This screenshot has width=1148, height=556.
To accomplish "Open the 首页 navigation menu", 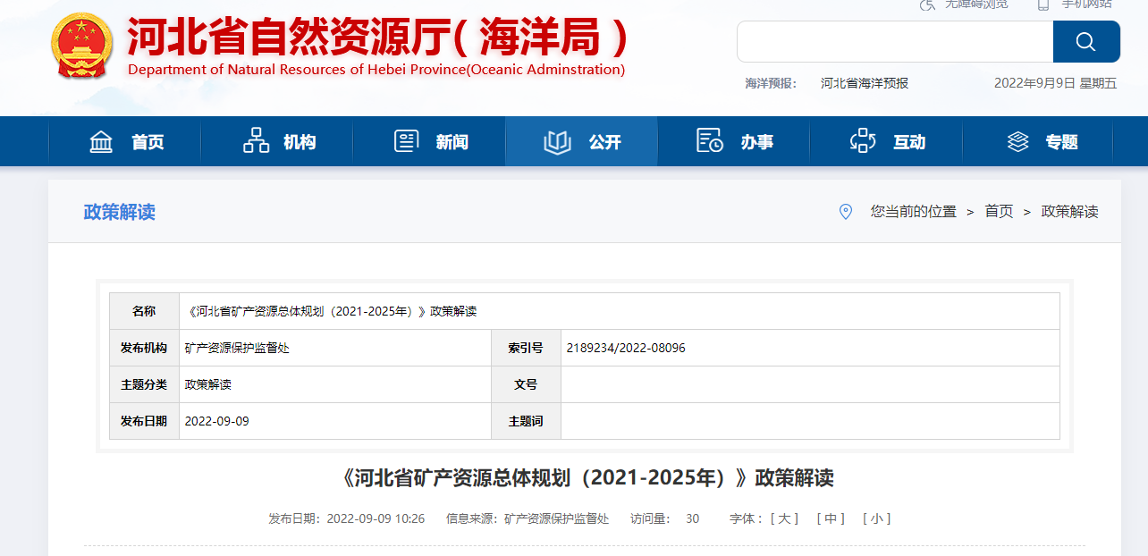I will point(125,141).
